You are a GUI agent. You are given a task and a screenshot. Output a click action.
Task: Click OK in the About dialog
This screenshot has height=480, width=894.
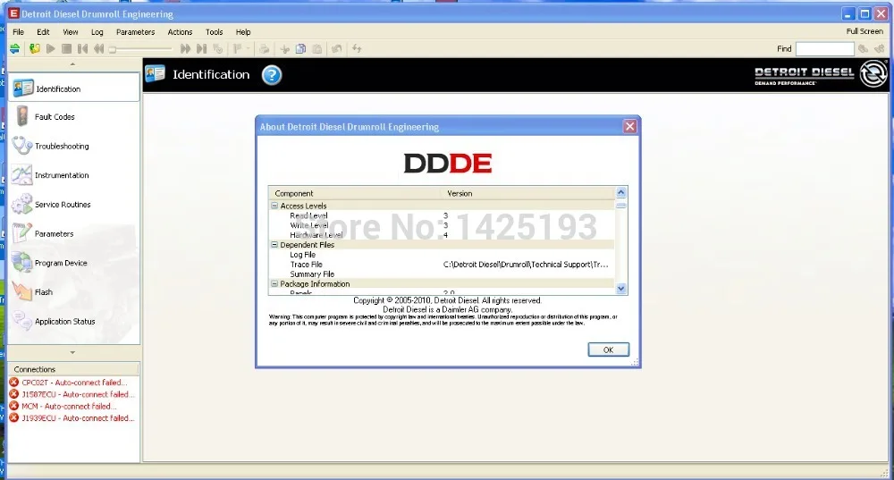[x=608, y=349]
